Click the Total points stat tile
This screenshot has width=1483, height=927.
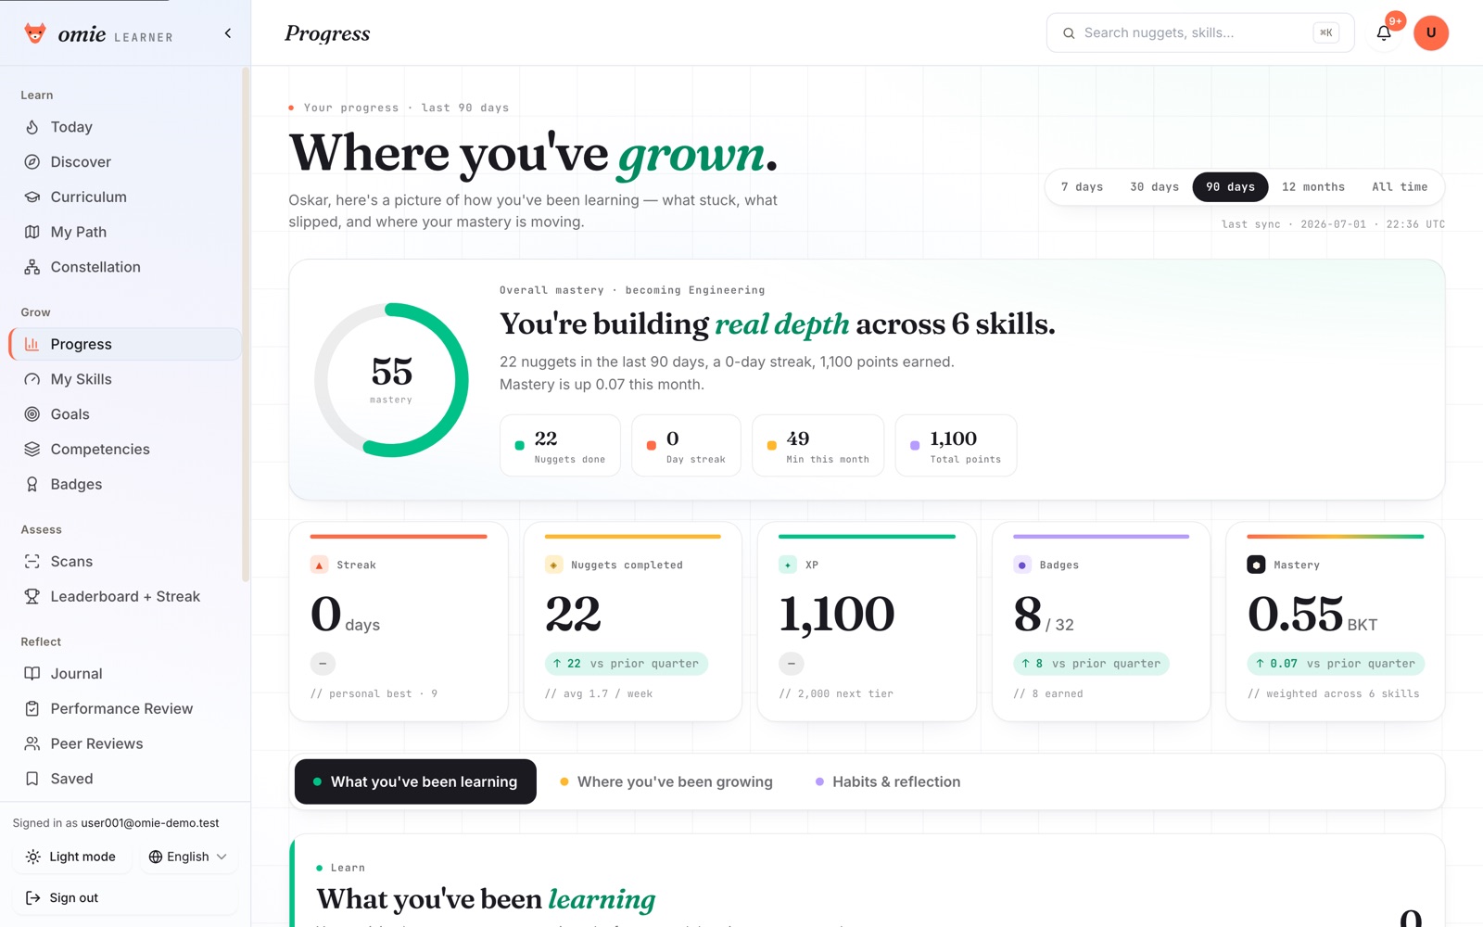tap(956, 446)
